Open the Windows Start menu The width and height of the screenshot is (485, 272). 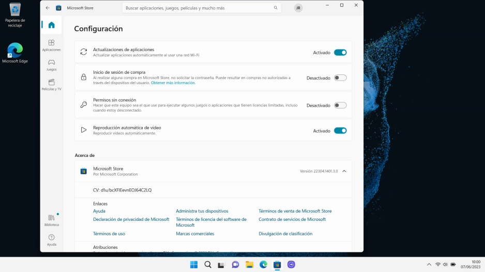pyautogui.click(x=194, y=265)
